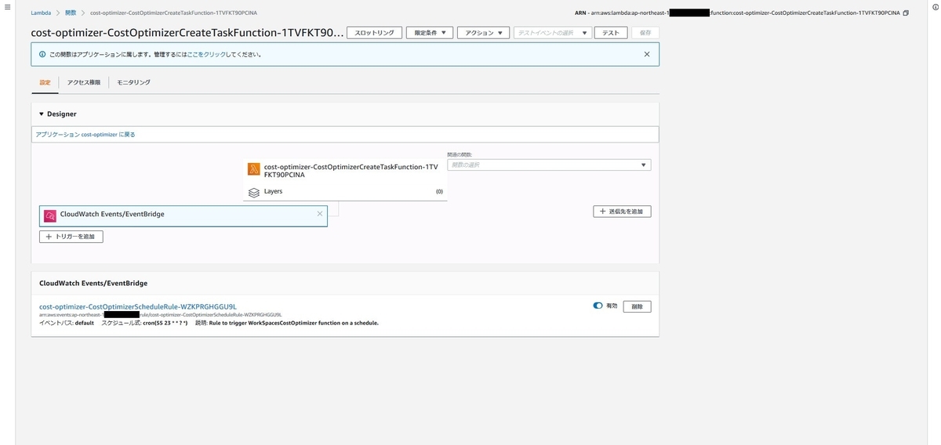Select the Layers row in Designer
Image resolution: width=941 pixels, height=445 pixels.
(345, 192)
